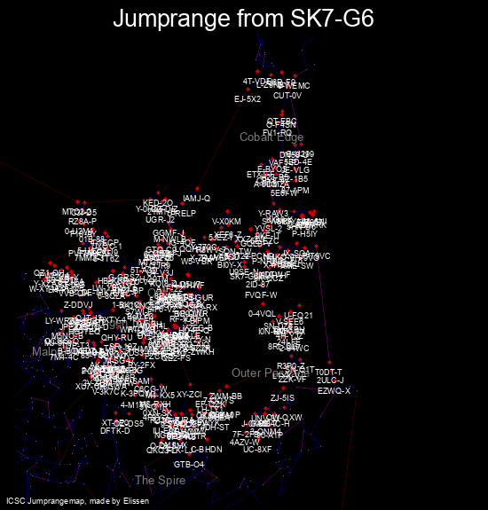Select the ZJ-5IS system label

point(282,398)
